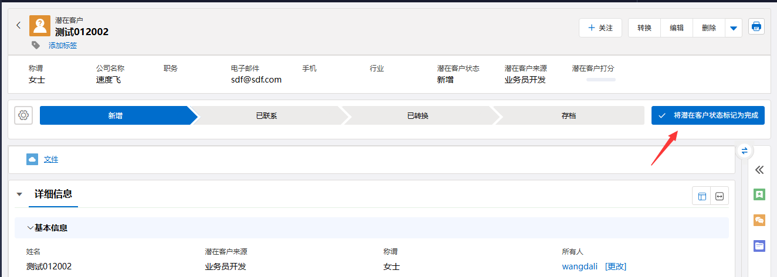Viewport: 777px width, 277px height.
Task: Click the layout view icon in 详细信息
Action: click(x=701, y=196)
